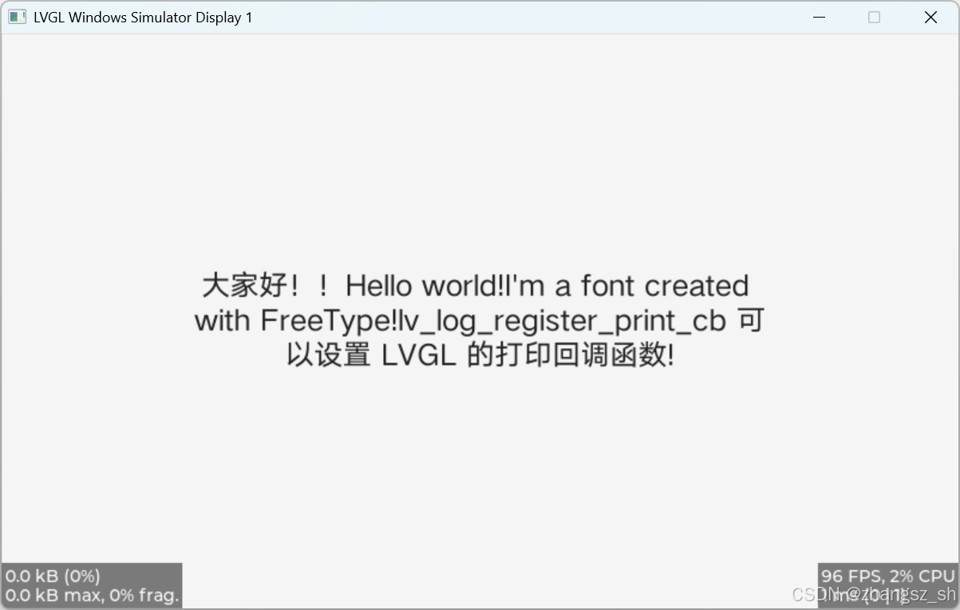960x610 pixels.
Task: Click the window title 'LVGL Windows Simulator Display 1'
Action: point(143,18)
